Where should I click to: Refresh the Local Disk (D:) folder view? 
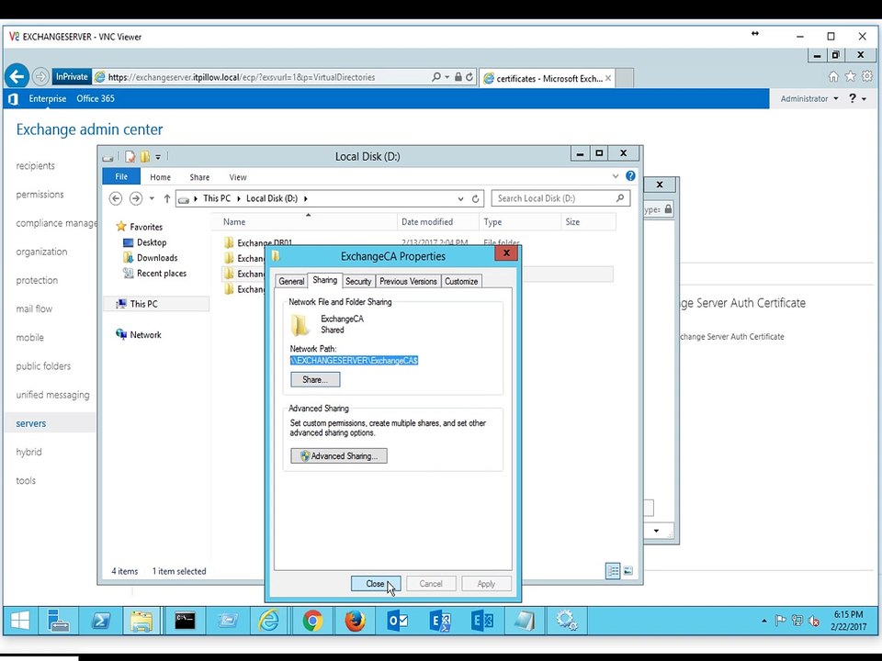[x=475, y=198]
